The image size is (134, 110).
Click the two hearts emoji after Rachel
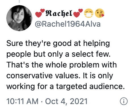[x=78, y=13]
